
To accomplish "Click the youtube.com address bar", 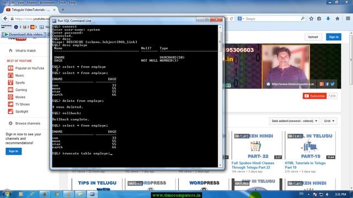I will [31, 19].
